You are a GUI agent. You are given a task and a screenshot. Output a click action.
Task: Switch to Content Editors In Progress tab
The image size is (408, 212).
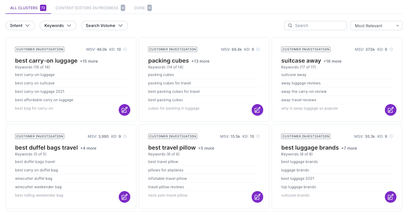point(90,8)
